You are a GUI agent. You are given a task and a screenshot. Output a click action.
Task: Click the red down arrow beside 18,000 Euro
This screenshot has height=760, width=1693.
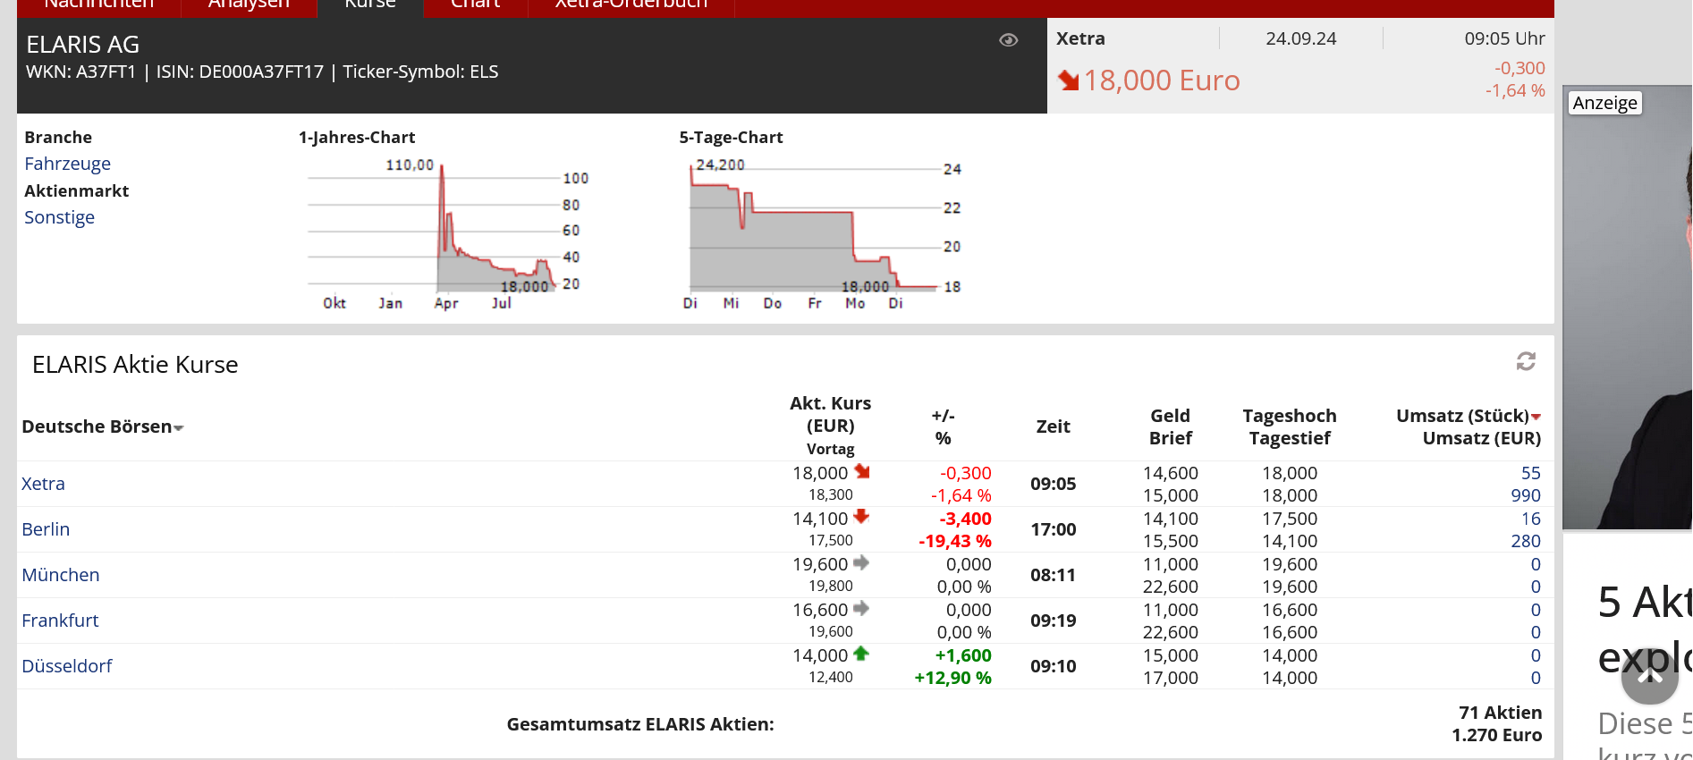click(x=1068, y=80)
